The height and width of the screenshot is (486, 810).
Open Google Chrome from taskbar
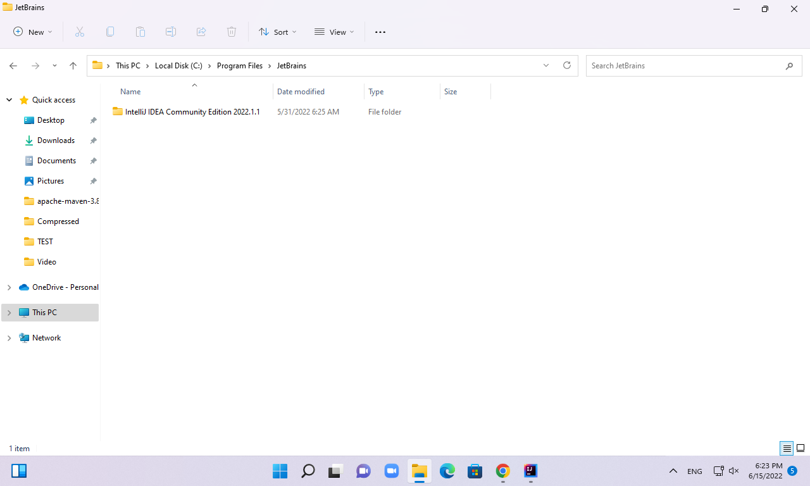(503, 471)
